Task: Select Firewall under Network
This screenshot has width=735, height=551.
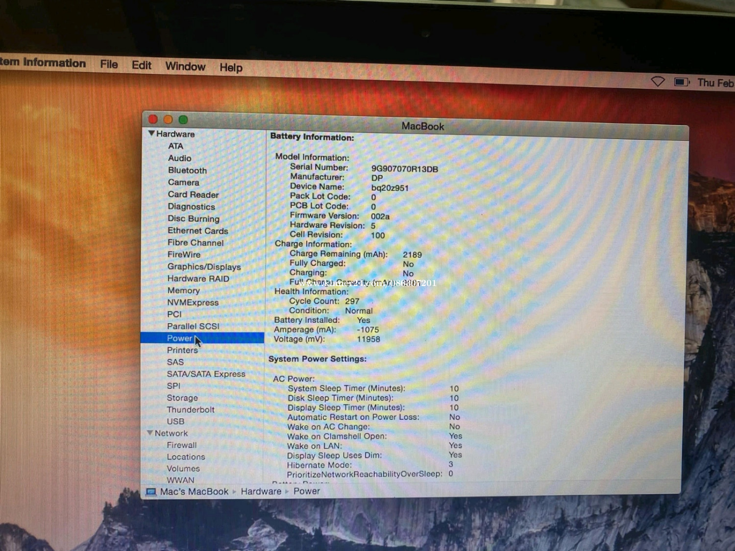Action: 181,445
